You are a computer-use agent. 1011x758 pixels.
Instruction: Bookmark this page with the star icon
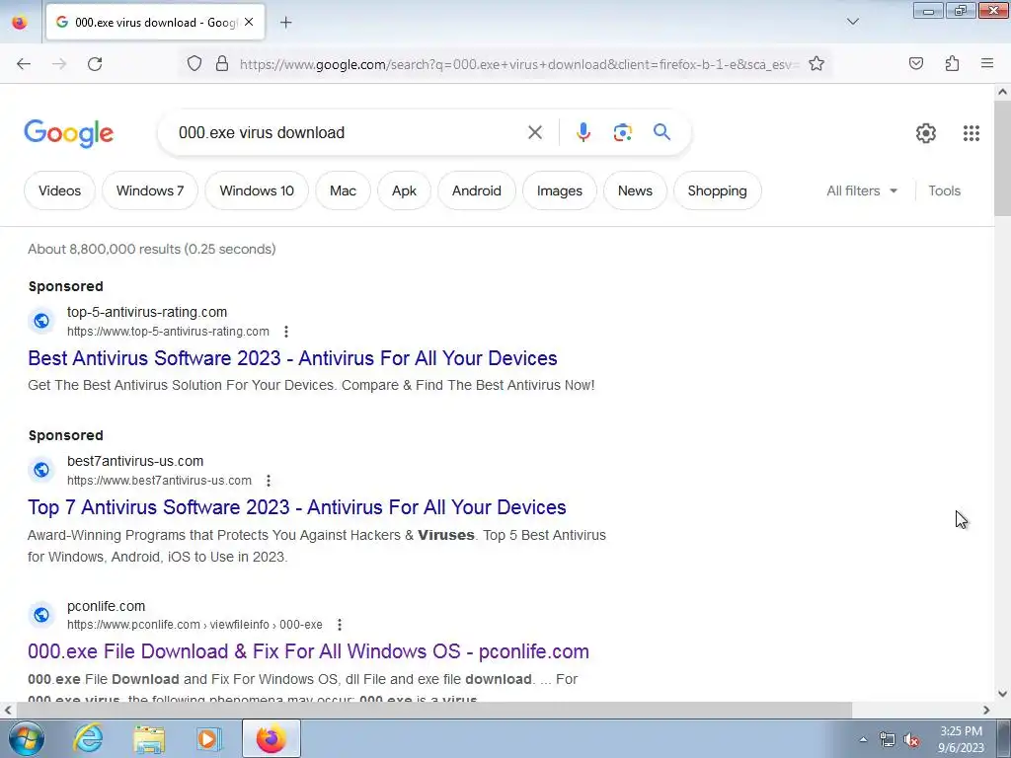pyautogui.click(x=817, y=64)
